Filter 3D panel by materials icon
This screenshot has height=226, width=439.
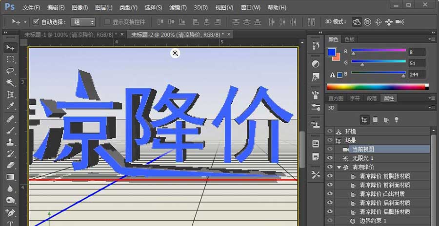386,119
